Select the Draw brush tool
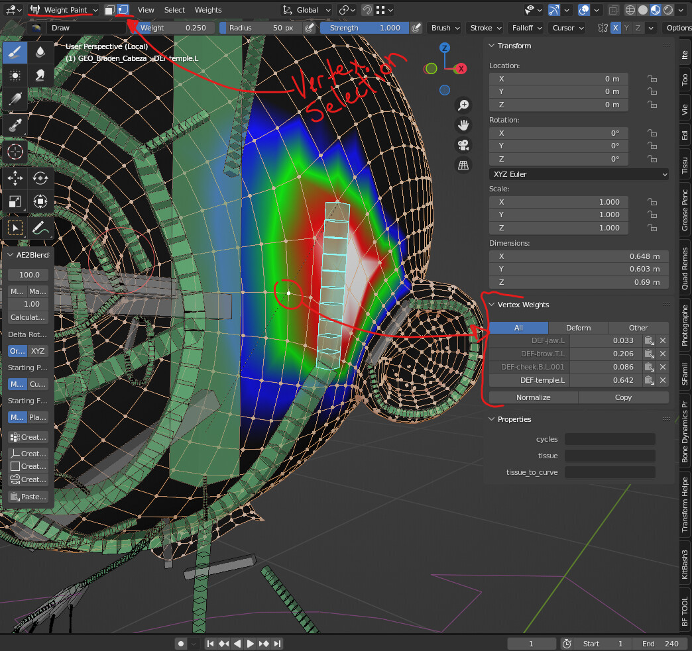Image resolution: width=692 pixels, height=651 pixels. point(15,52)
